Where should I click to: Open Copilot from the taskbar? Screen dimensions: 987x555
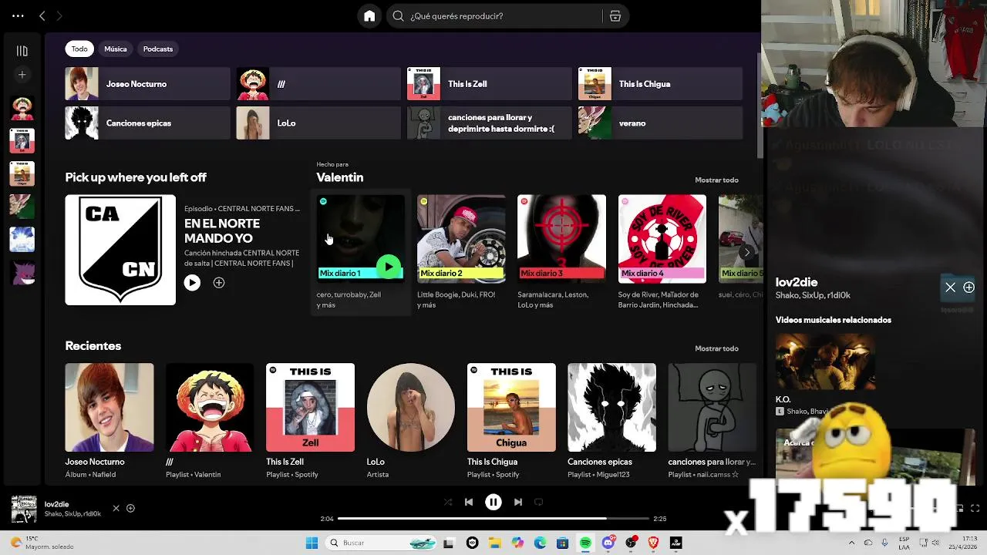[x=517, y=543]
